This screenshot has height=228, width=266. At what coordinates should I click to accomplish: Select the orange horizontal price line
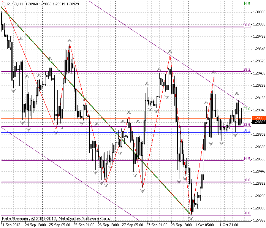pyautogui.click(x=125, y=118)
